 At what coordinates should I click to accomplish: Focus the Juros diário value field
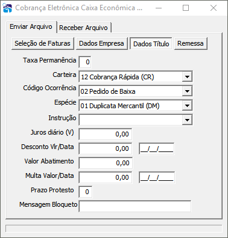(106, 134)
